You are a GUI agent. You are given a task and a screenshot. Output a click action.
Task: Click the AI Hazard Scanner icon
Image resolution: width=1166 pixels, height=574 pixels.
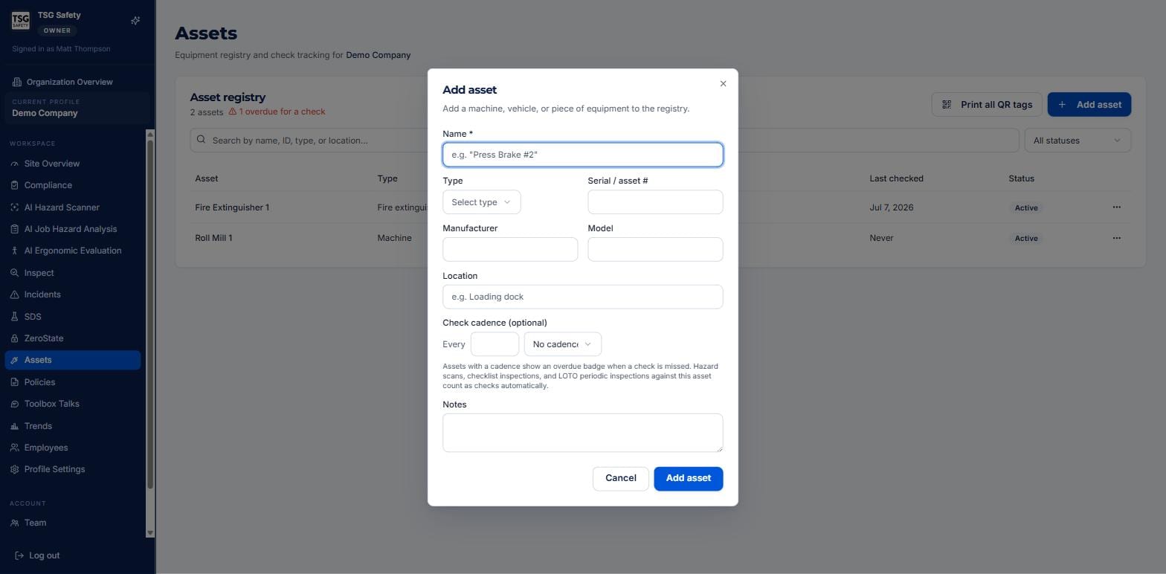click(14, 207)
